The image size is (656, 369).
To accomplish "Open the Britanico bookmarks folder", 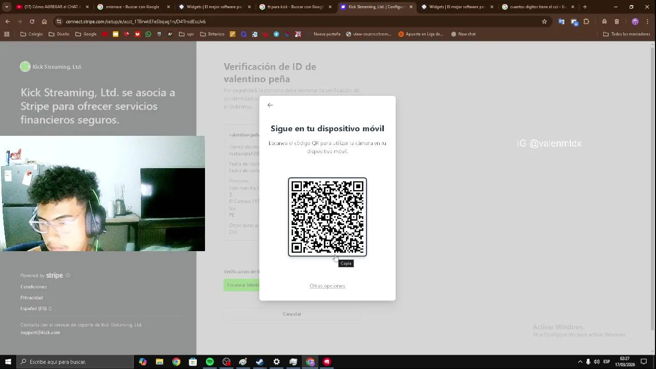I will 212,34.
